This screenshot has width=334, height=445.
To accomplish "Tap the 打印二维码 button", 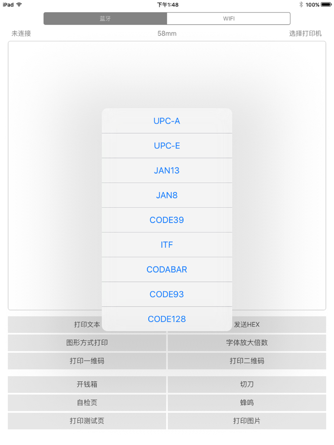I will pyautogui.click(x=247, y=361).
